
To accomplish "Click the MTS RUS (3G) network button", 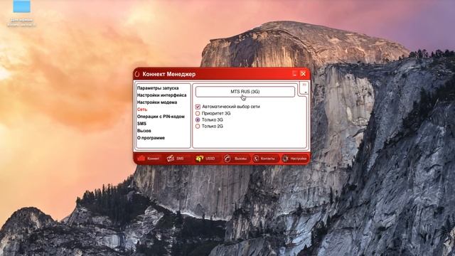I will click(245, 92).
